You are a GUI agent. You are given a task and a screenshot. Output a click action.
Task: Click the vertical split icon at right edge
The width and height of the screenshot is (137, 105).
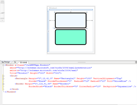pos(136,62)
